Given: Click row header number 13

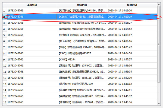Looking at the screenshot, I should [5, 84].
